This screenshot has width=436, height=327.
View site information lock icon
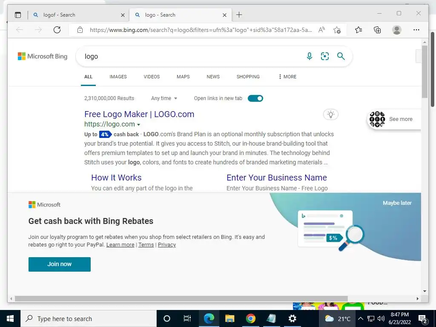[80, 30]
